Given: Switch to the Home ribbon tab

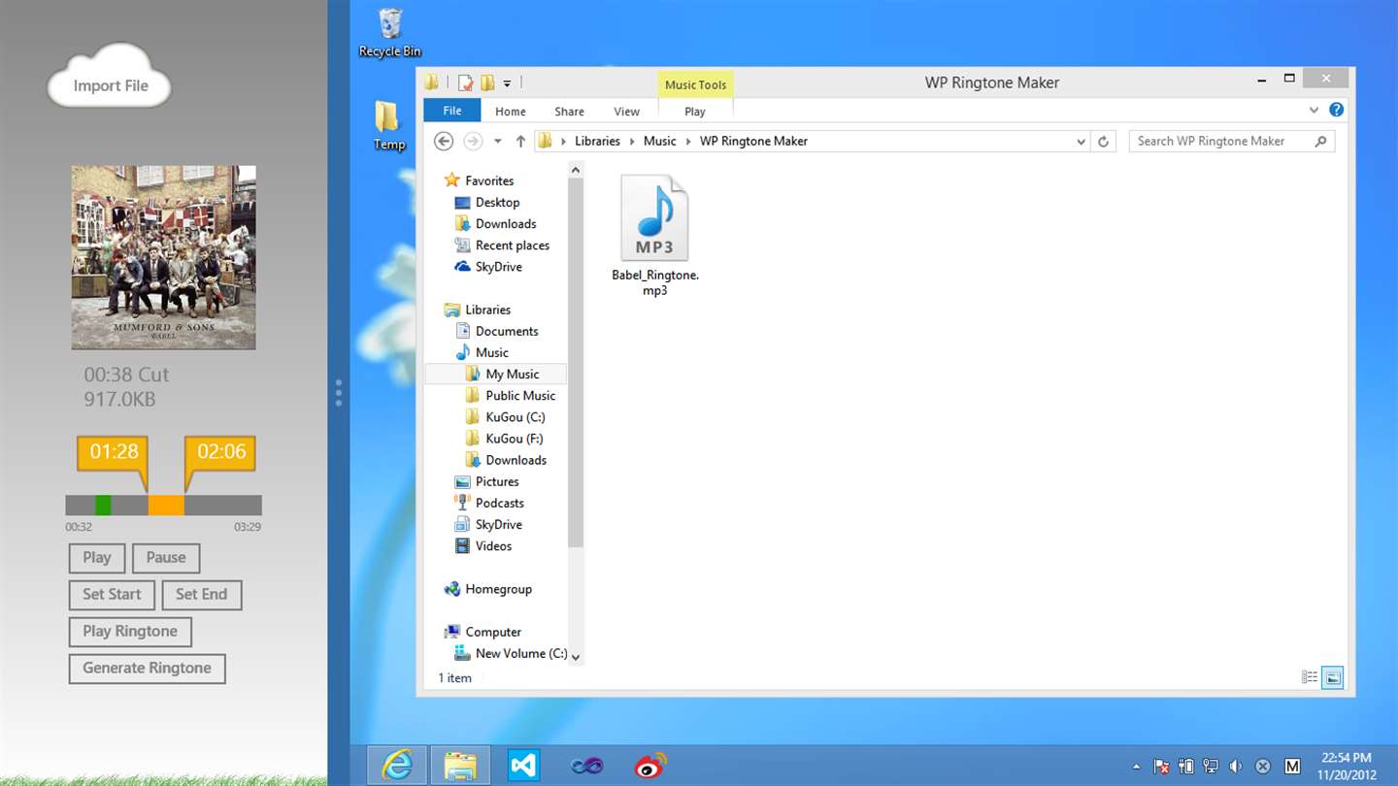Looking at the screenshot, I should pos(511,112).
